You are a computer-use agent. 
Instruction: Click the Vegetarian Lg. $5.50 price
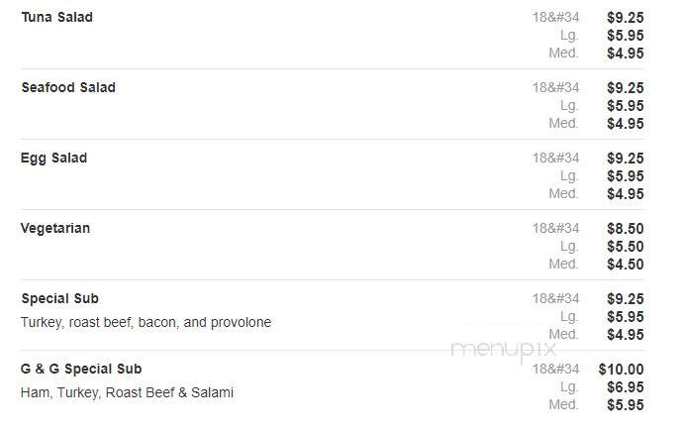click(626, 247)
